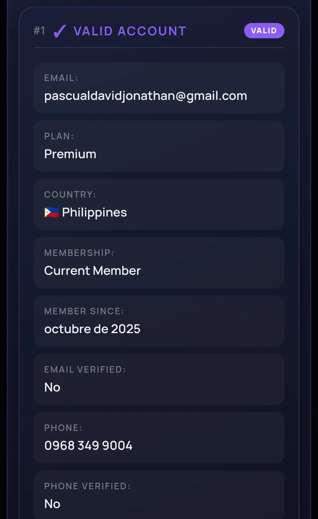Click the No value under EMAIL VERIFIED
The width and height of the screenshot is (318, 519).
(x=52, y=387)
